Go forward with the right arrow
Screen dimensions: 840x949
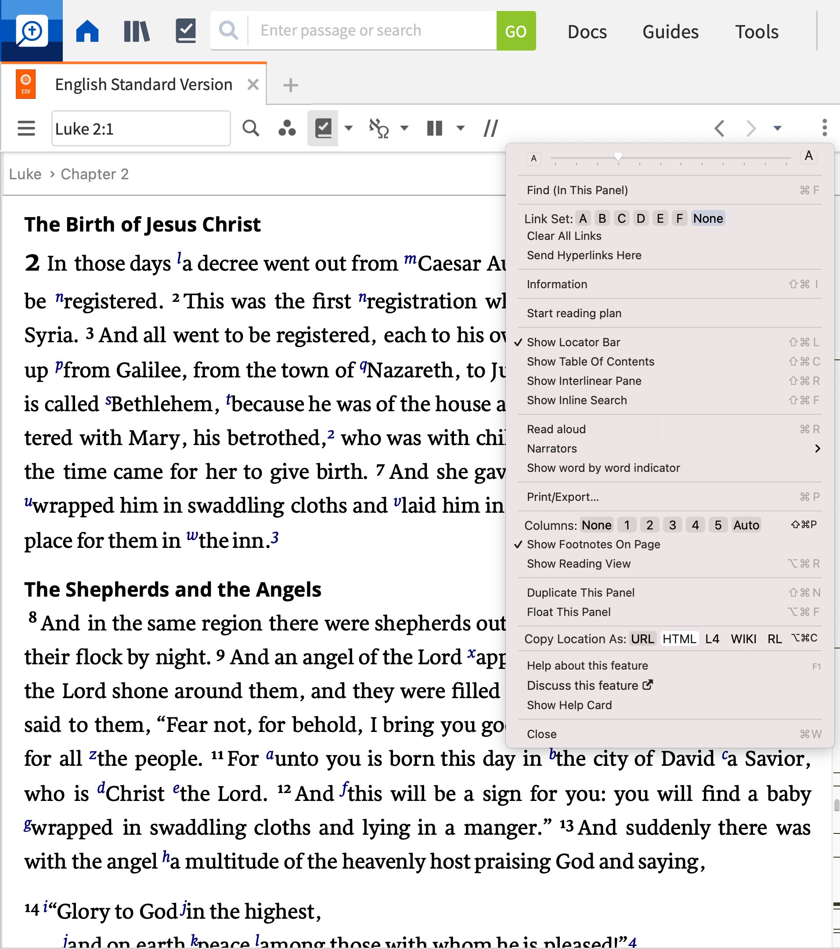coord(751,128)
